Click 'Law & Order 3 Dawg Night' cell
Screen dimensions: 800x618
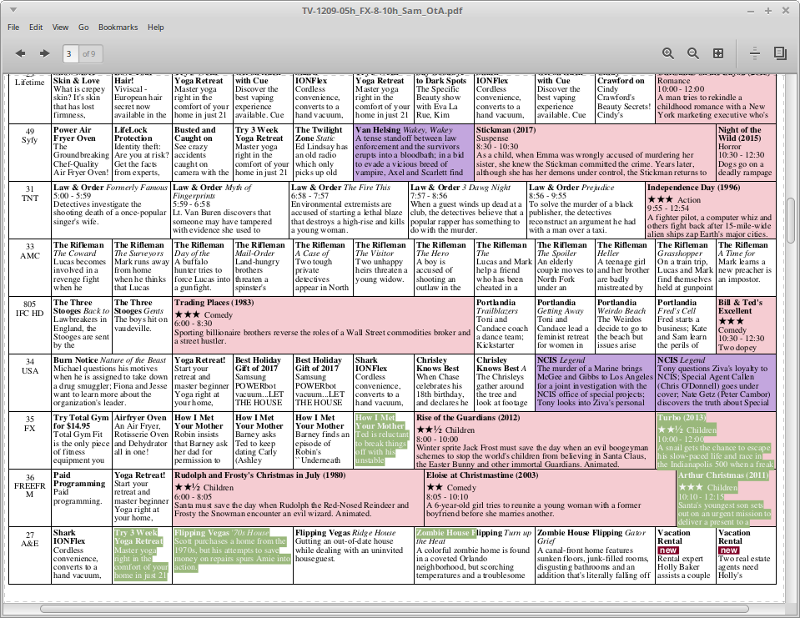coord(468,210)
